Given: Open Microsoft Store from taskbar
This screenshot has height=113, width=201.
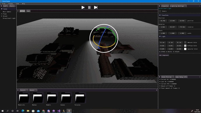Looking at the screenshot, I should (33, 111).
